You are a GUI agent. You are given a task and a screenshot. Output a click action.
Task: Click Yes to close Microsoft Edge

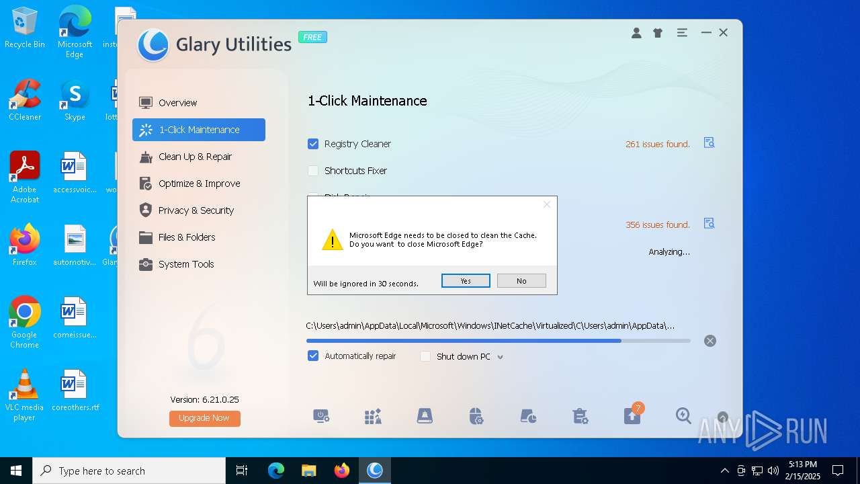(466, 281)
